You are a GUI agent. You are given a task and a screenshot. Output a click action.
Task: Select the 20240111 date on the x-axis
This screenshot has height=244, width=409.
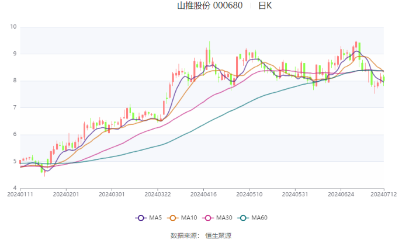(20, 194)
